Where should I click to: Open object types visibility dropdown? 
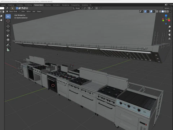(141, 12)
